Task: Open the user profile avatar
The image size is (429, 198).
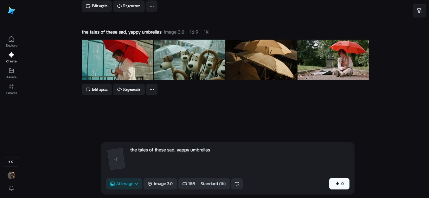Action: 11,176
